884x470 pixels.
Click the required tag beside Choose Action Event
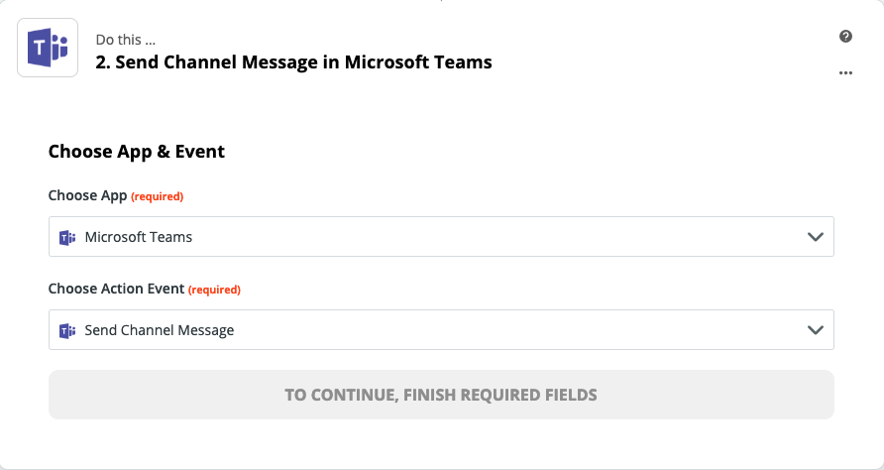click(214, 290)
